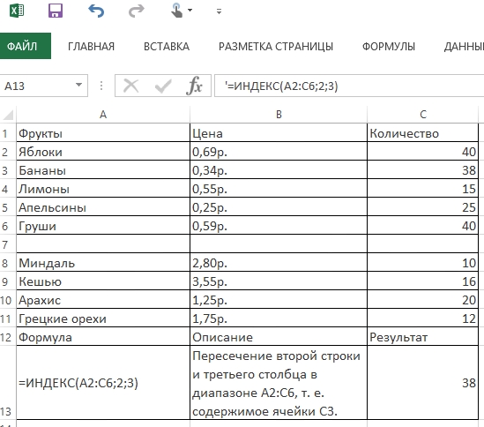This screenshot has height=427, width=484.
Task: Click price cell 0,69р.
Action: pos(279,152)
